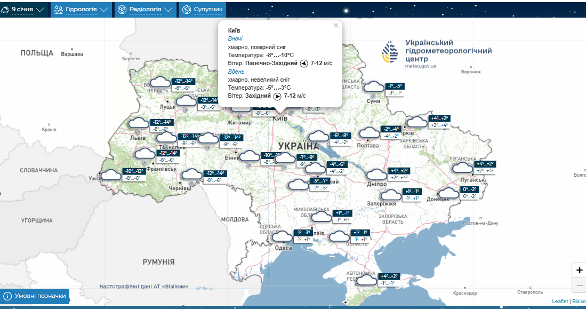Close the Київ weather popup
The width and height of the screenshot is (586, 309).
click(335, 25)
